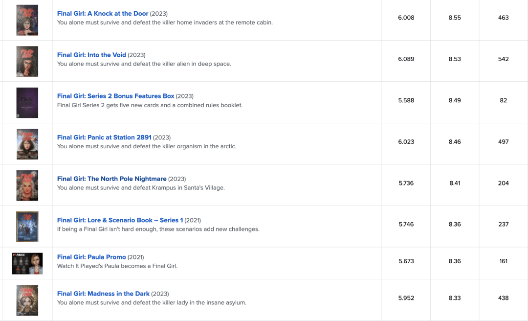Viewport: 528px width, 321px height.
Task: Click the 542 voter count for Into the Void
Action: tap(503, 59)
